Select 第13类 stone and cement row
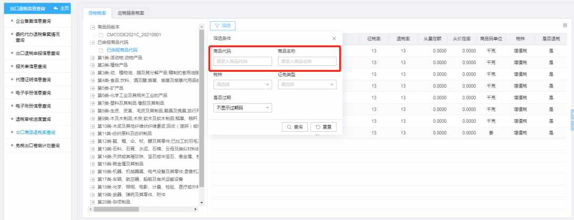The width and height of the screenshot is (574, 220). coord(148,149)
